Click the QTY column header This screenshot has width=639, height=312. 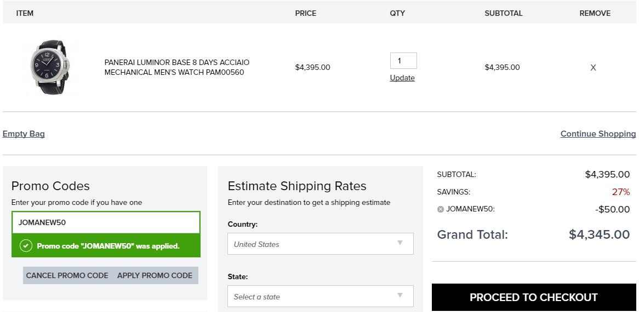coord(397,13)
